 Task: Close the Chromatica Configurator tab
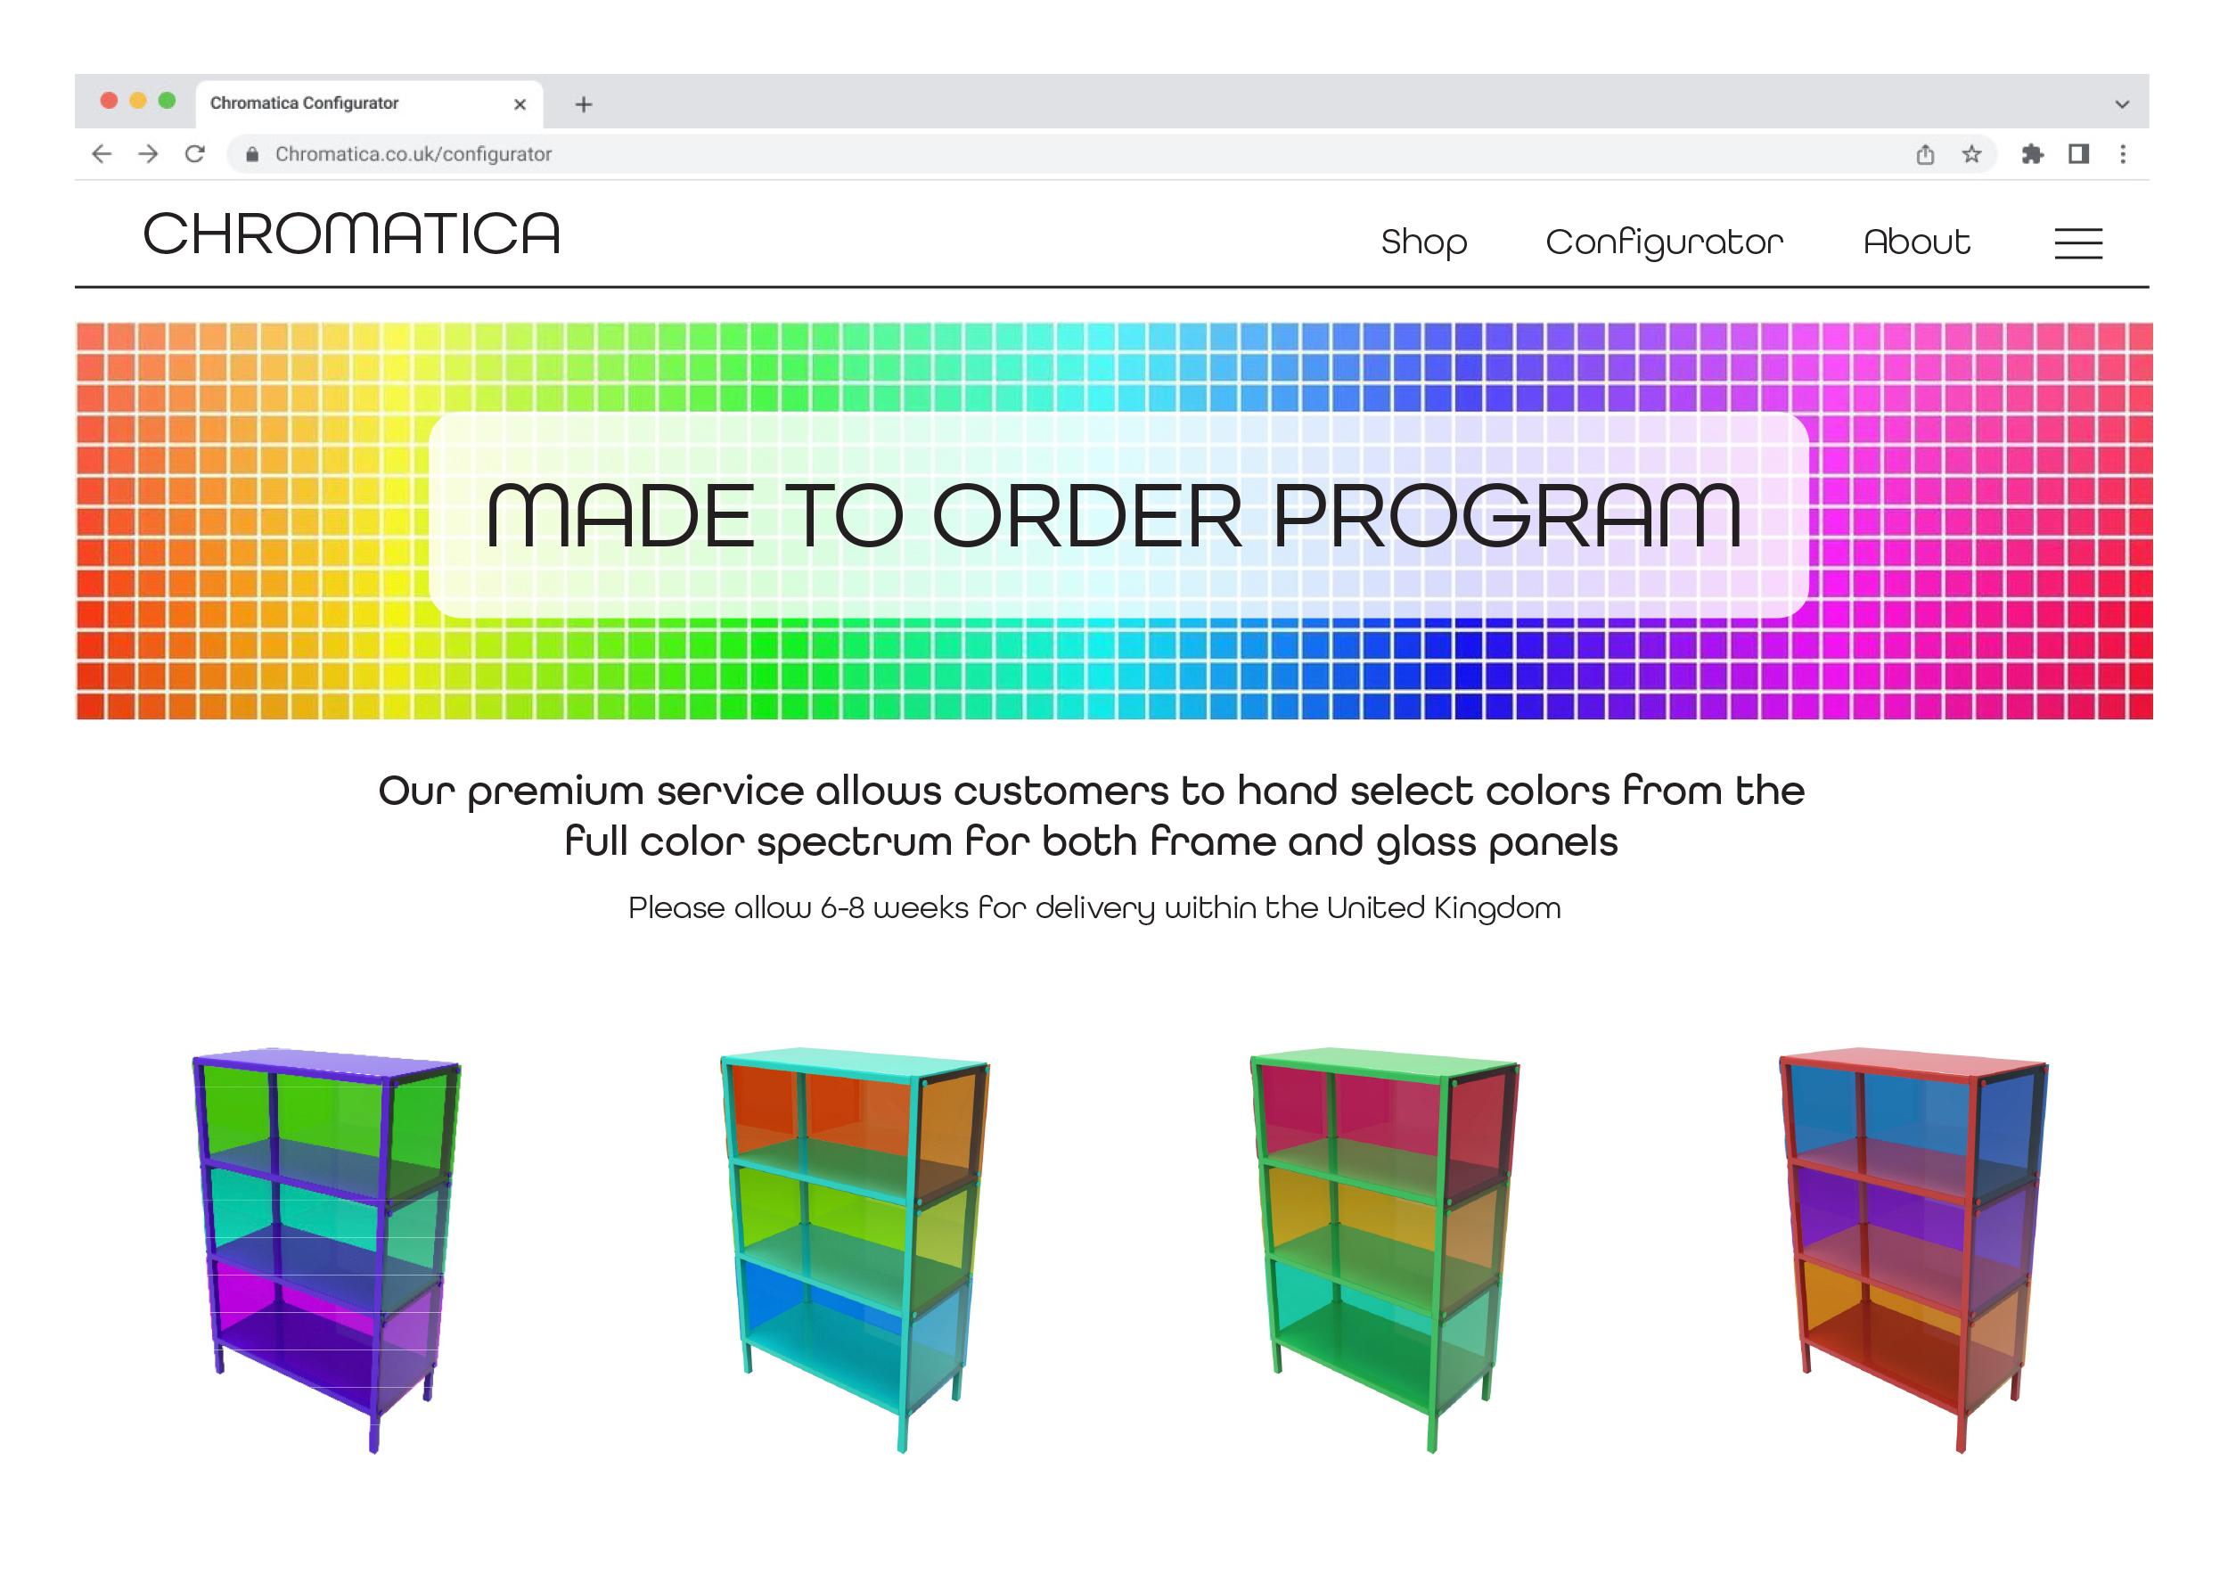click(x=520, y=103)
